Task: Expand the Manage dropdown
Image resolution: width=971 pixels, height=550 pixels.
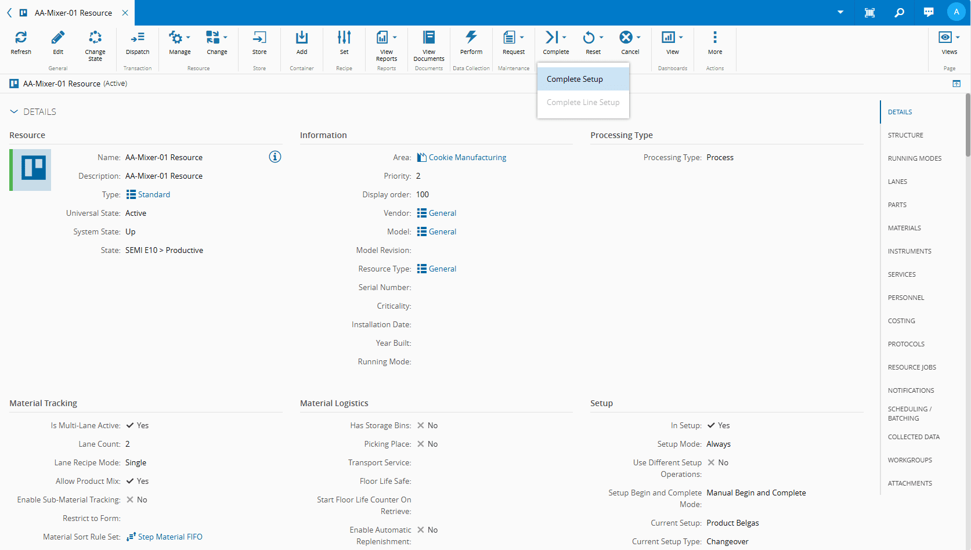Action: (180, 38)
